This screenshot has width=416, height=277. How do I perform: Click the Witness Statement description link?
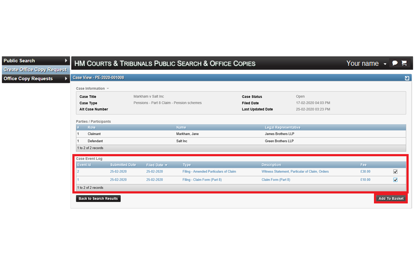pyautogui.click(x=295, y=172)
